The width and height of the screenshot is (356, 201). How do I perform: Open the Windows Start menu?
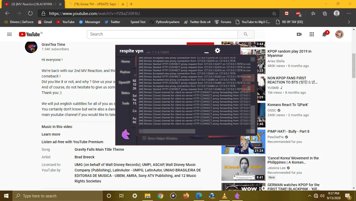[x=6, y=196]
